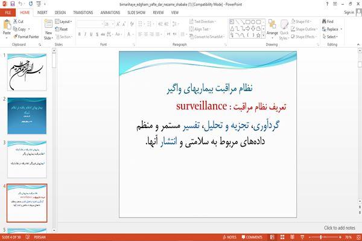
Task: Select slide 1 thumbnail
Action: point(27,72)
